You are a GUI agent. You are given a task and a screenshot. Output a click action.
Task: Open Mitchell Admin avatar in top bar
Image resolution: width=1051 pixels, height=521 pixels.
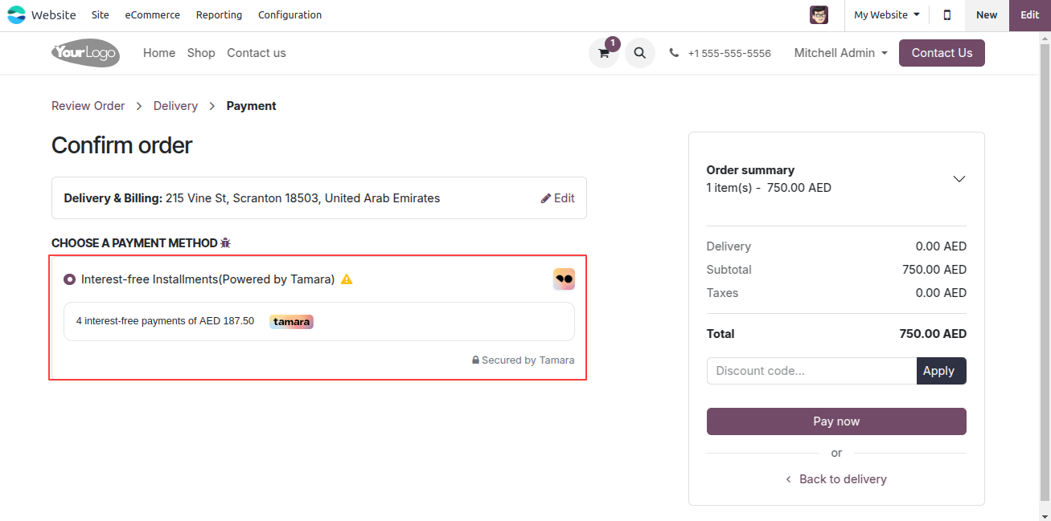coord(819,14)
